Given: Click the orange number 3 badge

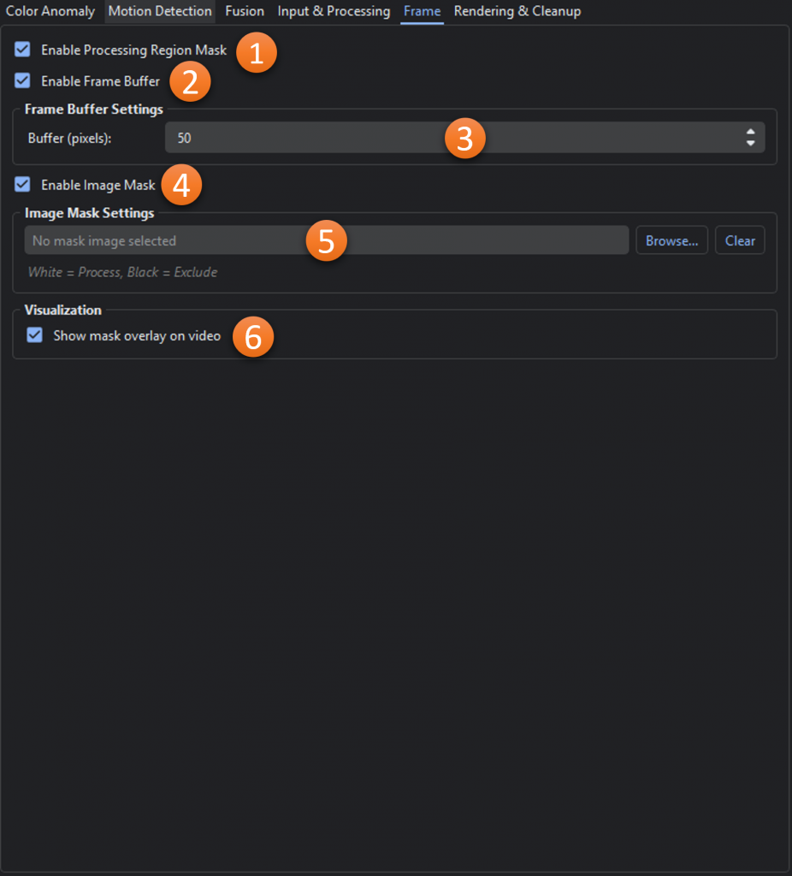Looking at the screenshot, I should pos(465,139).
